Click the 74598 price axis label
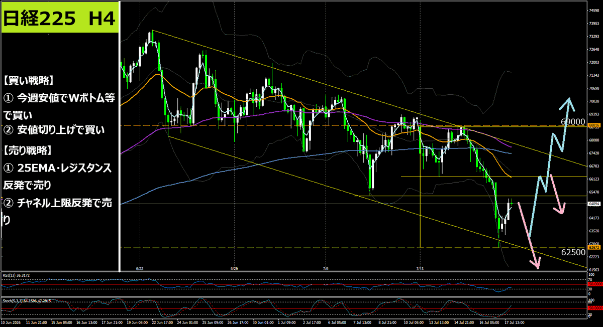The image size is (603, 327). tap(593, 10)
